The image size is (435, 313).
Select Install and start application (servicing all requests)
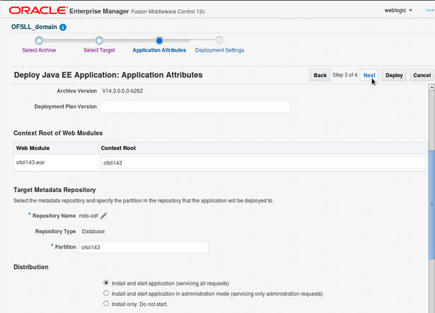click(x=106, y=283)
